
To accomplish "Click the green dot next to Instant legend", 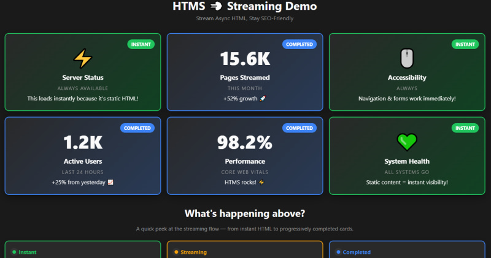I will click(x=14, y=252).
